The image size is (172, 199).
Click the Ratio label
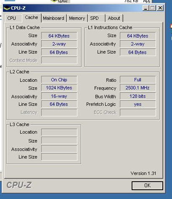[111, 80]
